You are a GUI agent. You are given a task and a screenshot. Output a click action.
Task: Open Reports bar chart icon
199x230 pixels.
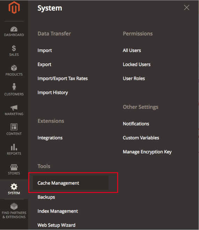coord(14,147)
